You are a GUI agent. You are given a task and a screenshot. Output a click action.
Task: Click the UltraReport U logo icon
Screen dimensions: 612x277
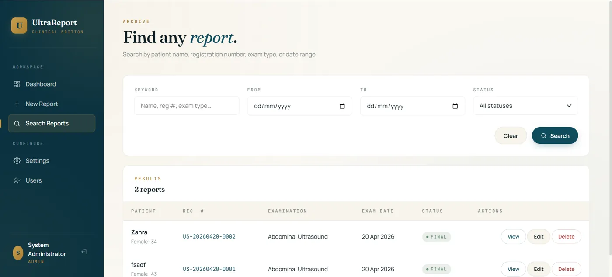(x=19, y=25)
